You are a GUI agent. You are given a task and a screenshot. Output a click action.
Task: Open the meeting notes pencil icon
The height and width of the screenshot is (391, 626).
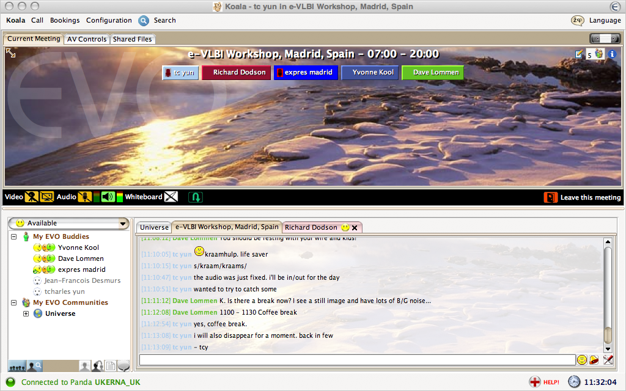coord(579,54)
